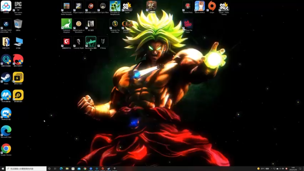The image size is (304, 171).
Task: Launch Steam from the desktop
Action: [x=6, y=79]
